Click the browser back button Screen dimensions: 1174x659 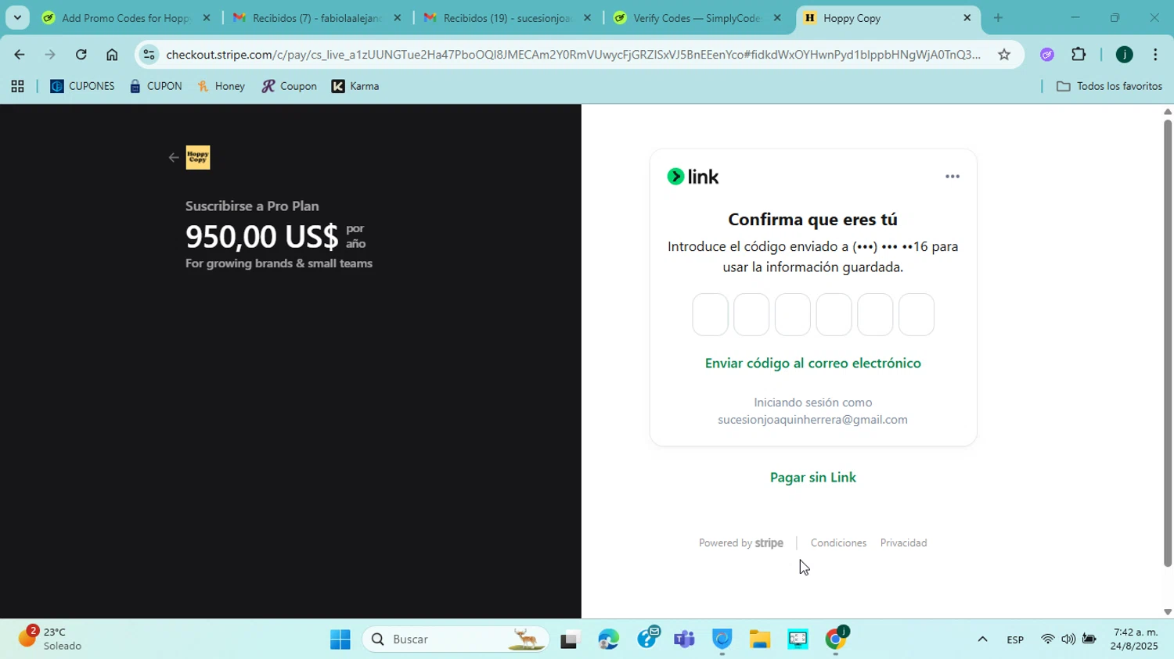click(x=19, y=55)
